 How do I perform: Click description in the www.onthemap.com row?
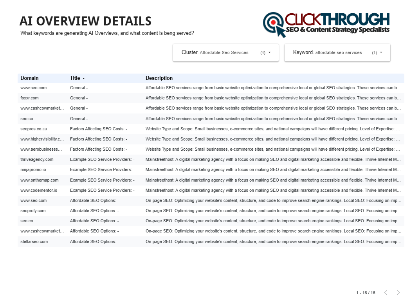click(273, 180)
